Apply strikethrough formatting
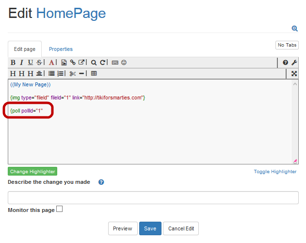The height and width of the screenshot is (243, 306). pos(39,63)
